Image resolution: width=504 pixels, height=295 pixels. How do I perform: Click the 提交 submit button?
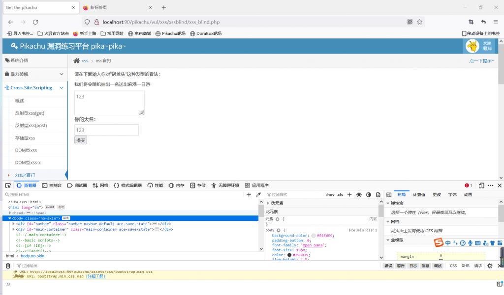80,140
